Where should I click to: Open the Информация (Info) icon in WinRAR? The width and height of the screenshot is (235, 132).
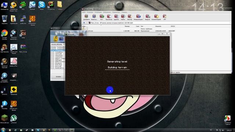pyautogui.click(x=138, y=17)
